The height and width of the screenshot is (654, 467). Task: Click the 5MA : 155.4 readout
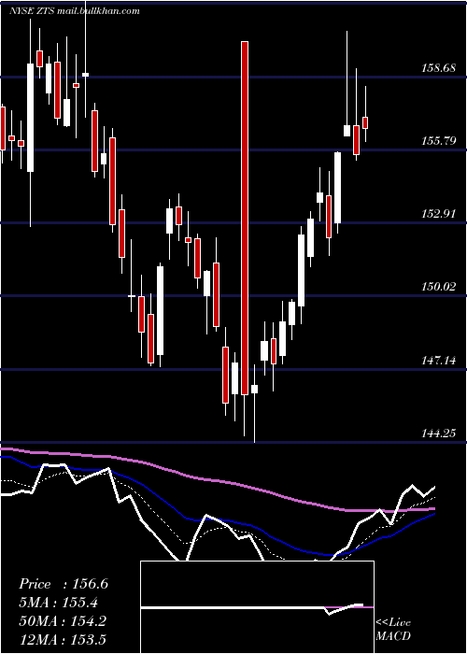60,603
